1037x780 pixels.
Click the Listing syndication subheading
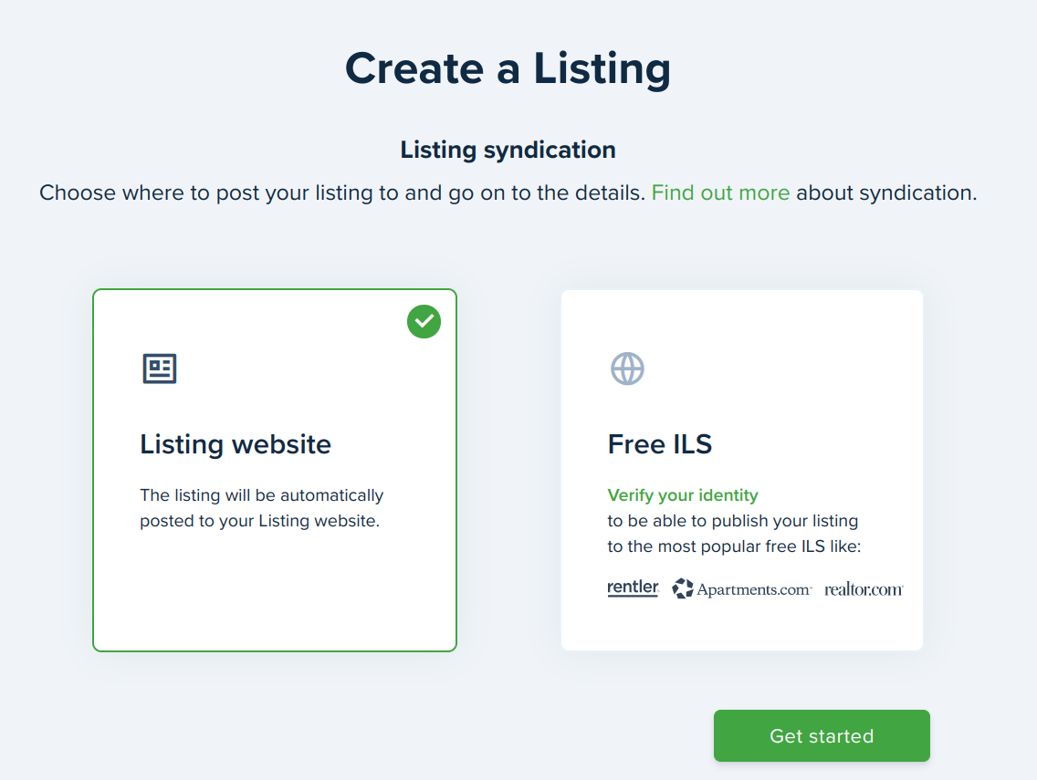(x=508, y=150)
